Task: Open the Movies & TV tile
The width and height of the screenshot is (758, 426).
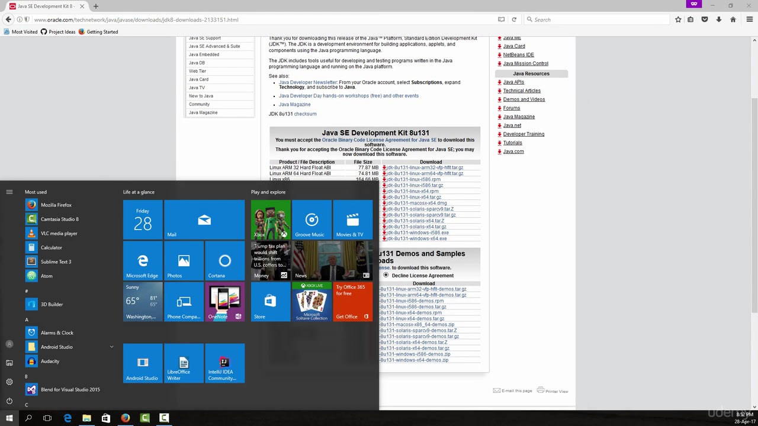Action: [352, 220]
